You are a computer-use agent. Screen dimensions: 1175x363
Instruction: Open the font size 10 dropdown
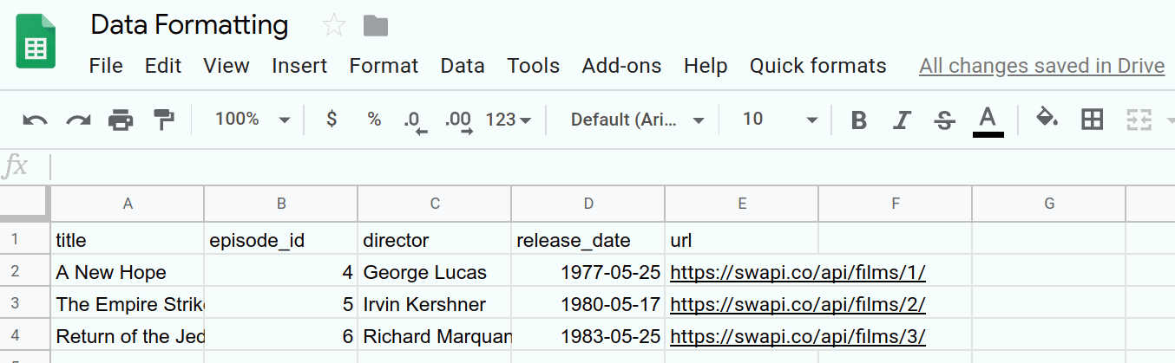tap(779, 120)
